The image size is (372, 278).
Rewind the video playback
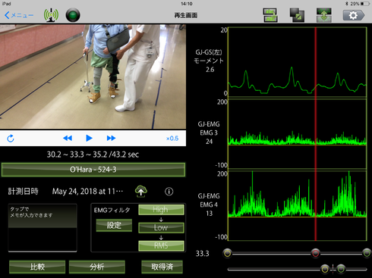coord(68,138)
